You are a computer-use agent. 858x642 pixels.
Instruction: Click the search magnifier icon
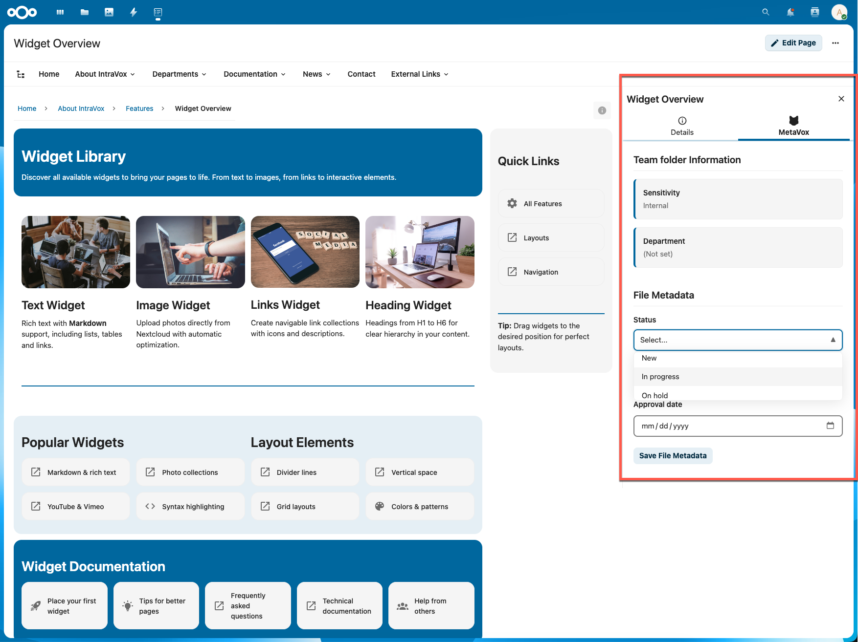(x=766, y=12)
